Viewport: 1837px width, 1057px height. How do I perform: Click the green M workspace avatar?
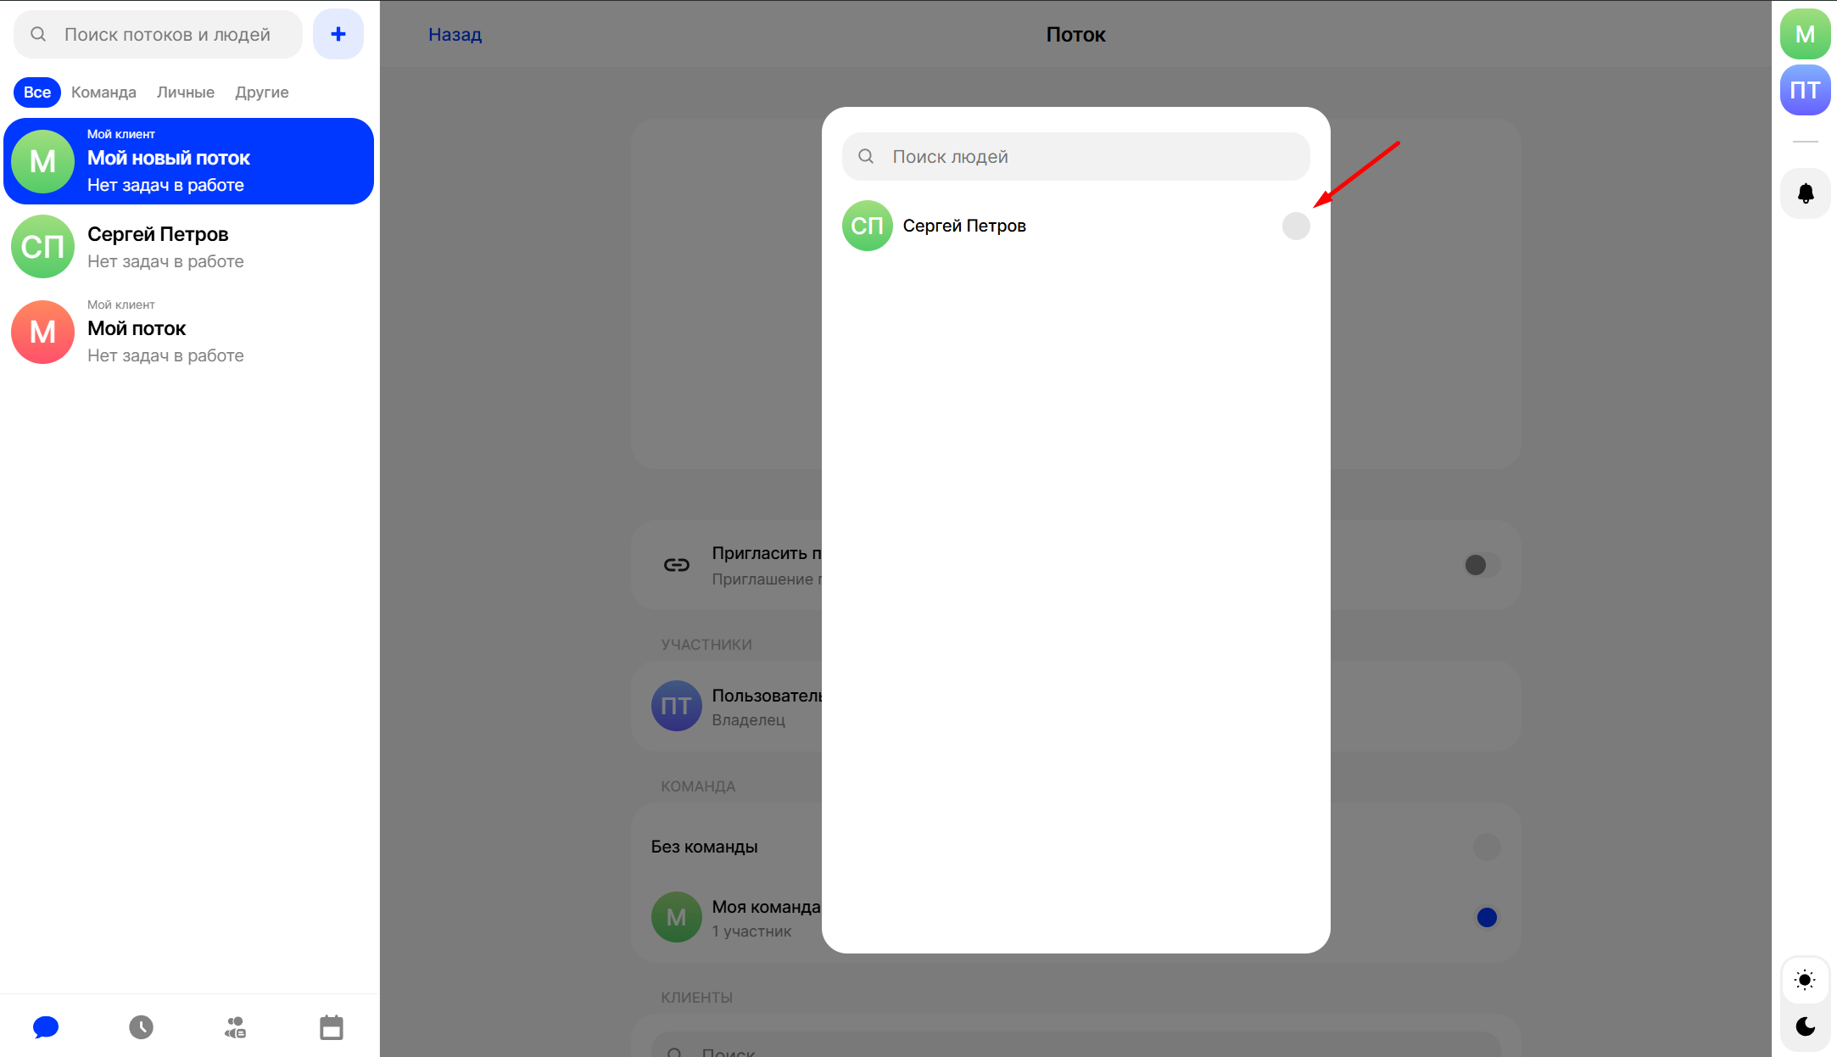point(1805,34)
